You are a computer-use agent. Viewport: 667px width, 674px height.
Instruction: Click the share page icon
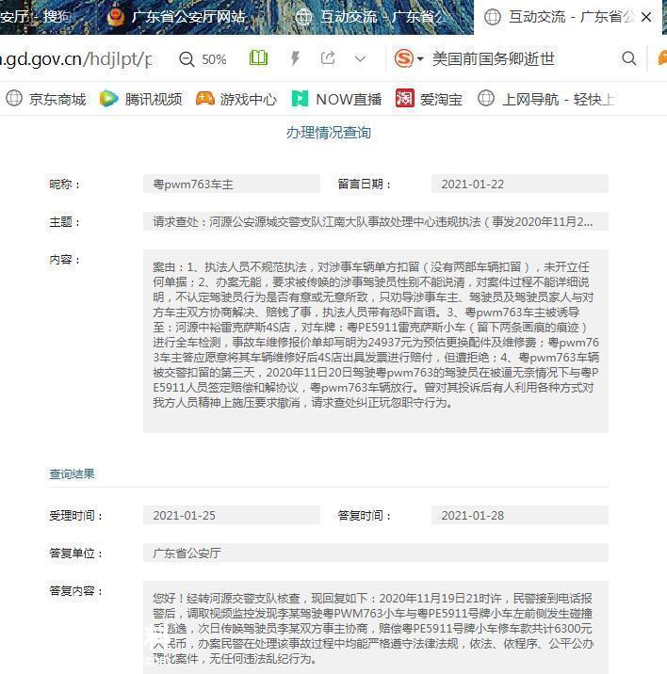328,58
